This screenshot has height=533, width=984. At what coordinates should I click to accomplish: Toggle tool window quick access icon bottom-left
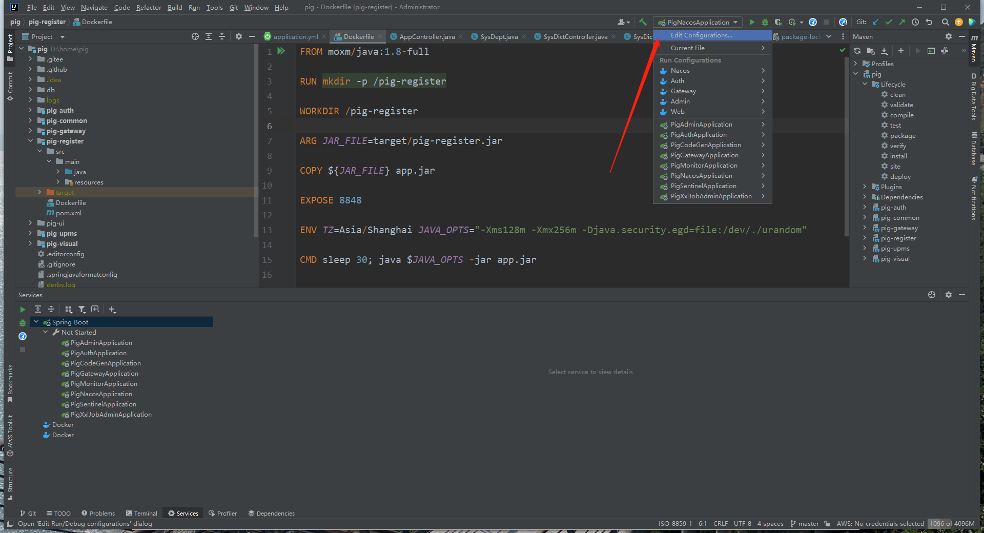pyautogui.click(x=10, y=523)
